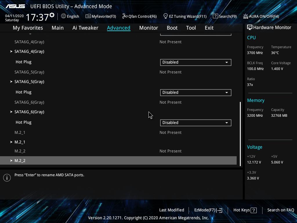Click the Search on FAQ link
The height and width of the screenshot is (223, 297).
[x=280, y=210]
